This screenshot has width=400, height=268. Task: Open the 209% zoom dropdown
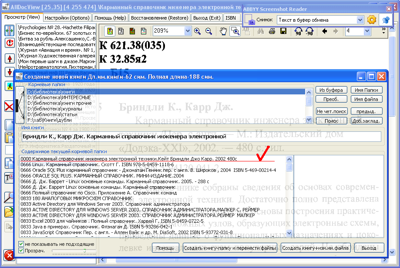[x=188, y=31]
